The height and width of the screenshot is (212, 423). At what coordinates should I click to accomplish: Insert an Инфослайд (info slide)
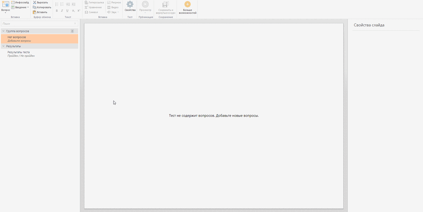[20, 2]
